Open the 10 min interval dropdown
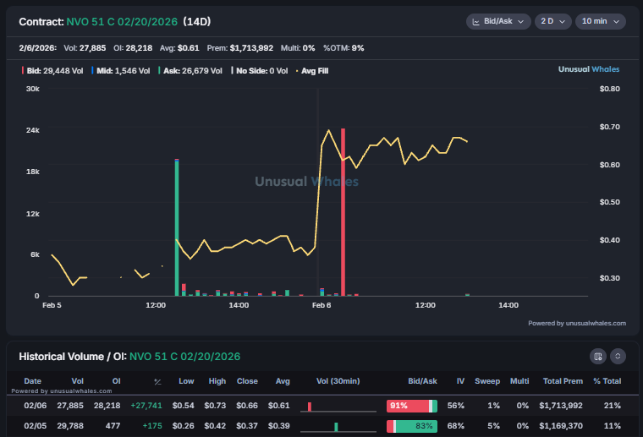This screenshot has width=643, height=437. point(600,21)
